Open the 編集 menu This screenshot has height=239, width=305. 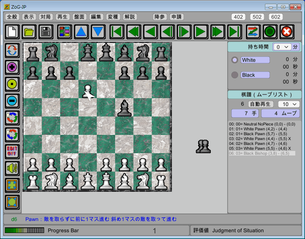tap(96, 17)
